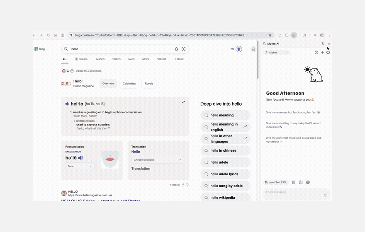Switch to the NEWS tab
This screenshot has height=232, width=365.
tap(146, 59)
